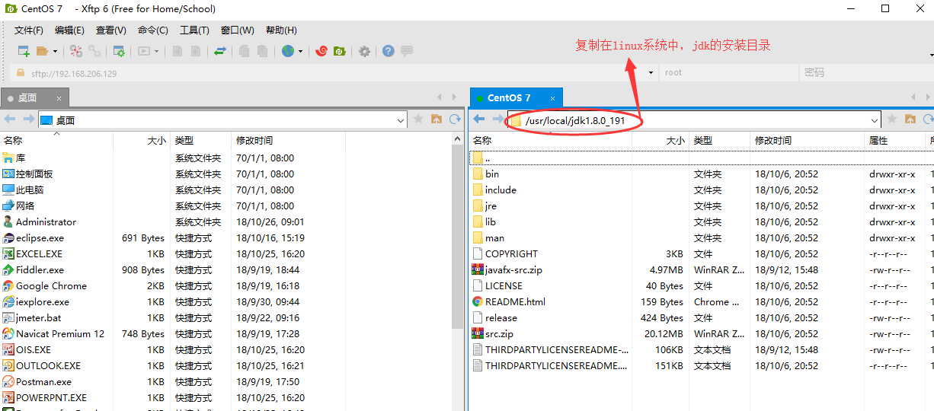Select the remote jre folder
This screenshot has height=411, width=934.
(x=491, y=206)
